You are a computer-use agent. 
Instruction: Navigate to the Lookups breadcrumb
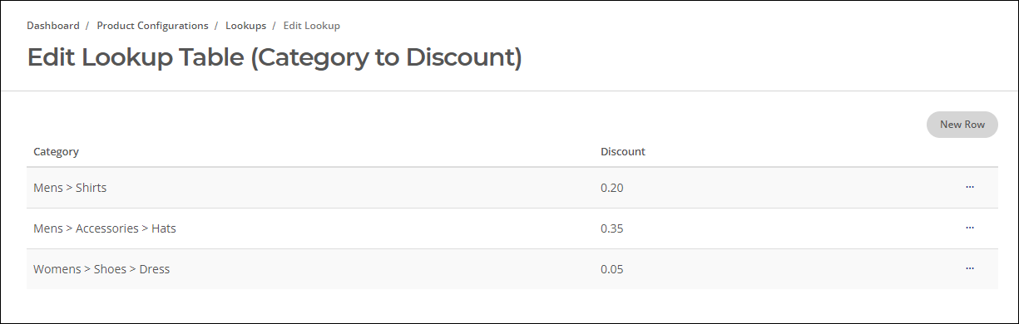245,26
